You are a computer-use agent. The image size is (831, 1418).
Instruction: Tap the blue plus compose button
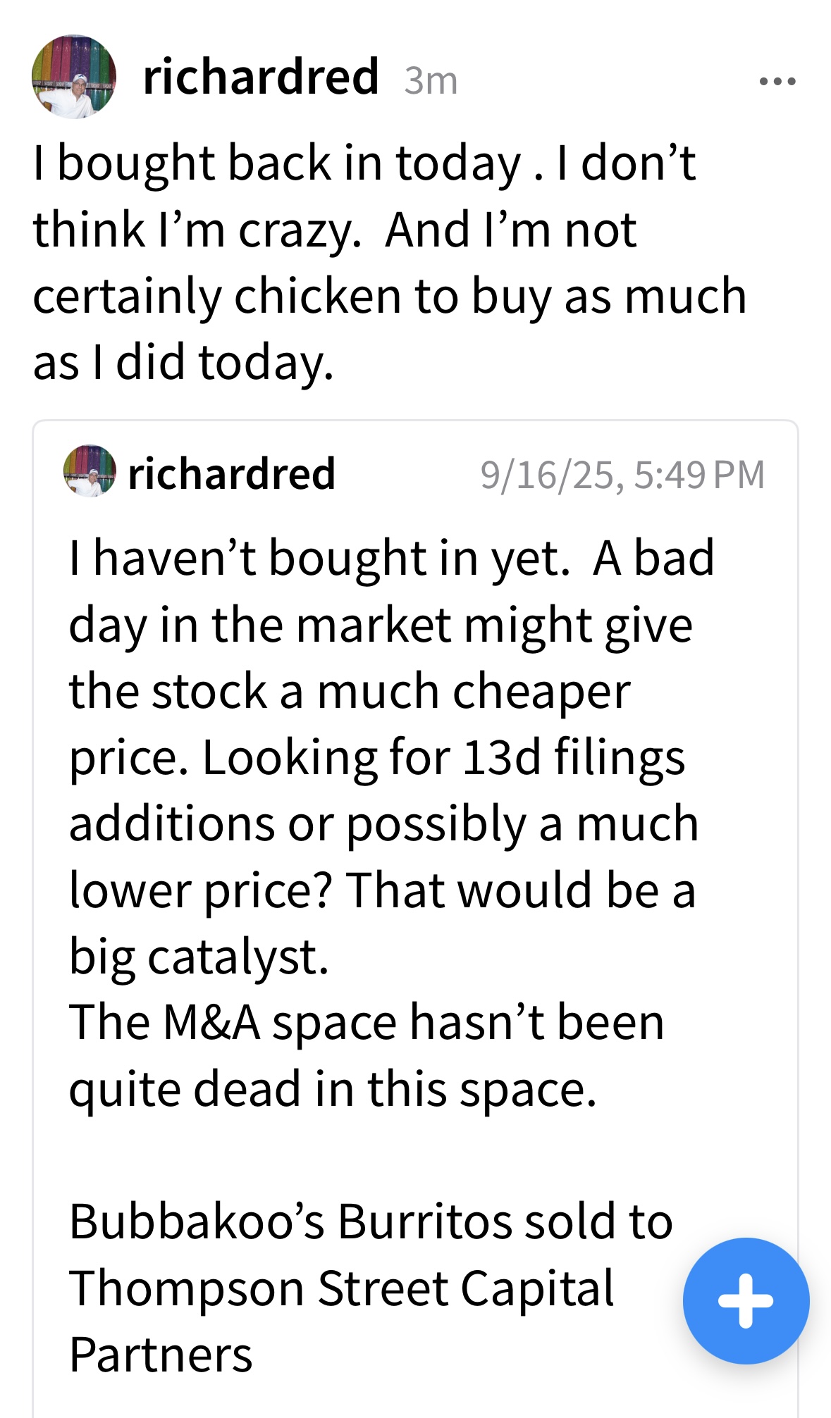click(x=746, y=1300)
